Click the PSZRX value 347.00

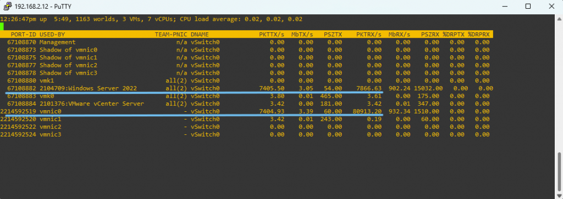pyautogui.click(x=428, y=104)
